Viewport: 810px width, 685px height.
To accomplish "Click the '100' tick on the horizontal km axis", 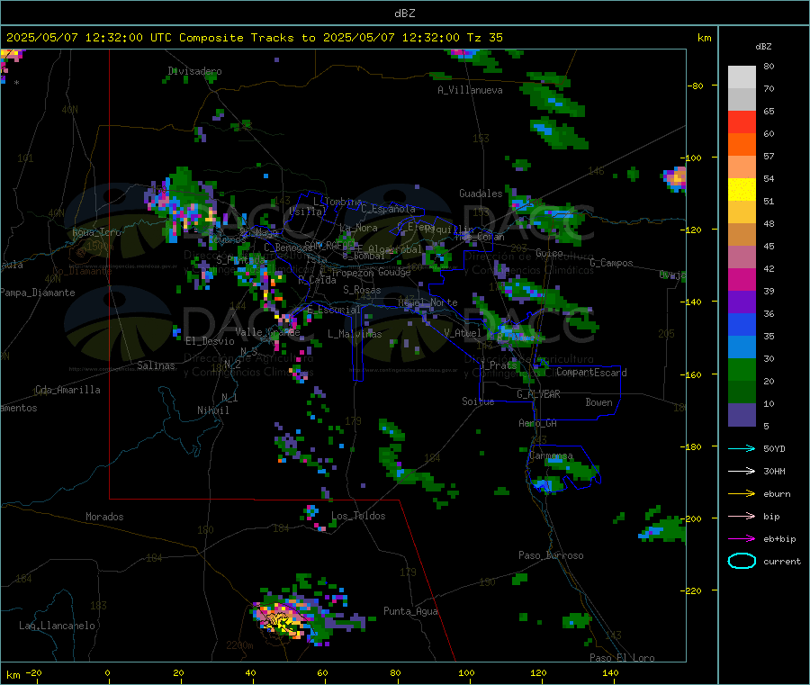I will [x=466, y=672].
